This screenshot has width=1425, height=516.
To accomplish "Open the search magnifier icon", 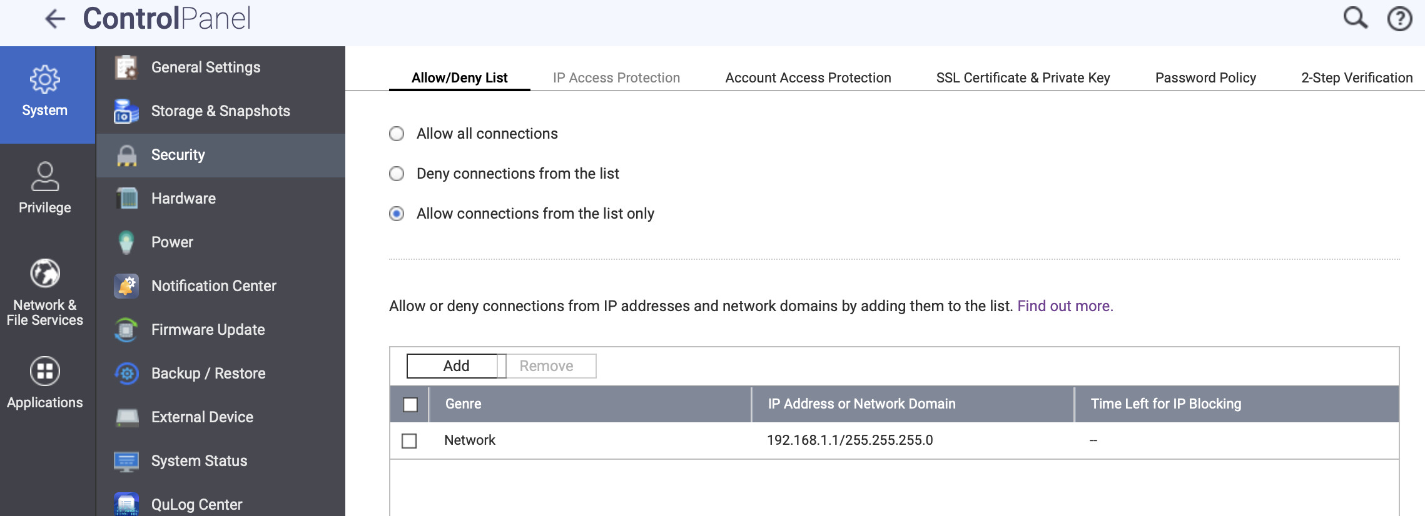I will [x=1355, y=18].
